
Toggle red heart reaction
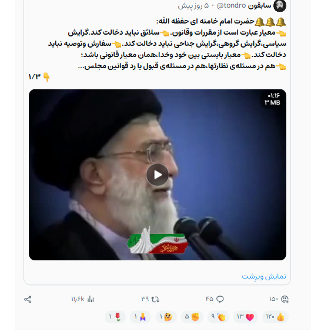tap(246, 317)
